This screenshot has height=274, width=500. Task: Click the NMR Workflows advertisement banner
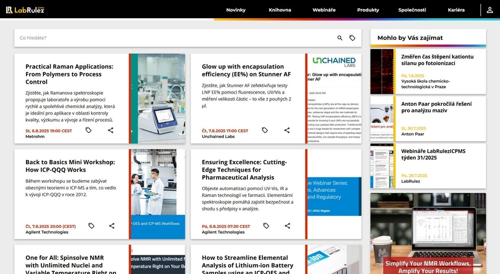coord(428,233)
